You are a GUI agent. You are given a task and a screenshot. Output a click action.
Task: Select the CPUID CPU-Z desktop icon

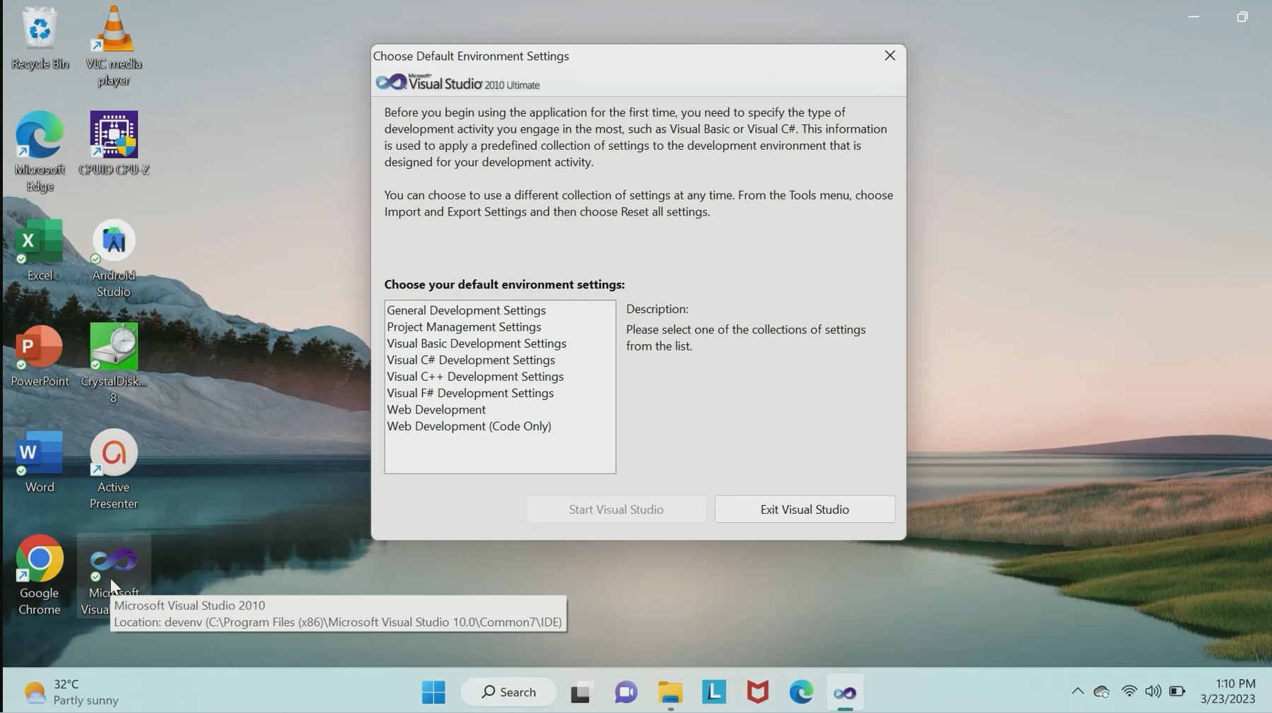[114, 143]
